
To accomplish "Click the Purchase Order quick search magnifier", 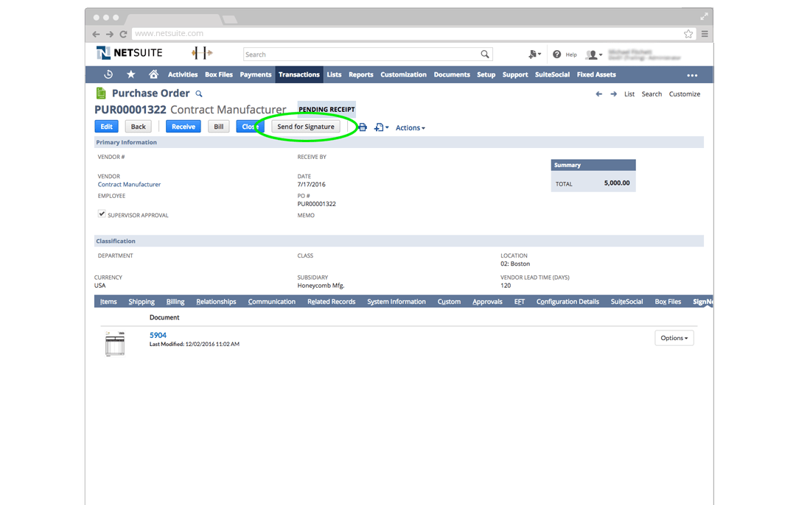I will point(199,93).
